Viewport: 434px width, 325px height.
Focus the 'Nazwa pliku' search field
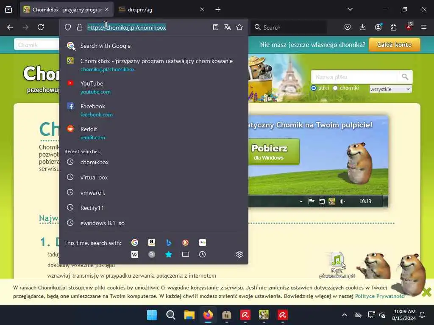coord(355,77)
